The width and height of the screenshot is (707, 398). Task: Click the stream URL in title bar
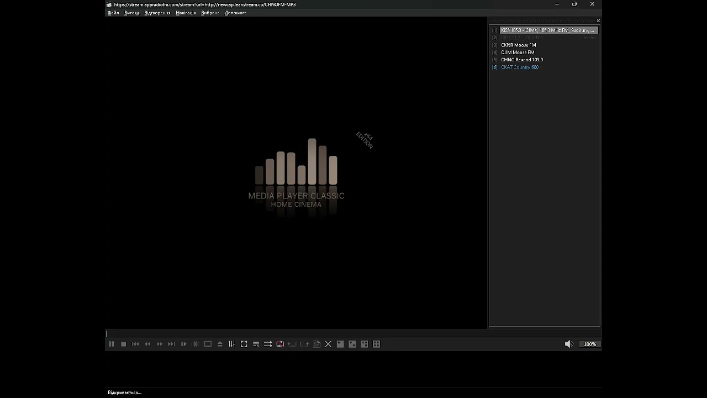[205, 4]
